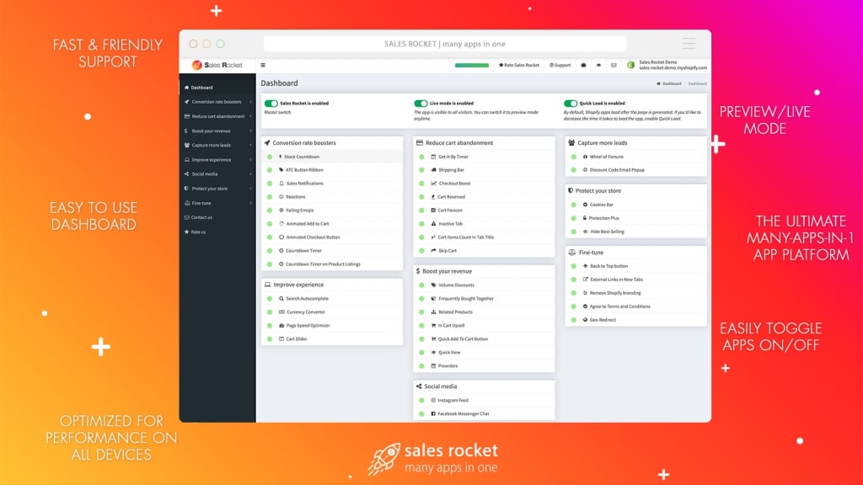Click the Shopify store avatar icon
Viewport: 863px width, 485px height.
click(630, 65)
